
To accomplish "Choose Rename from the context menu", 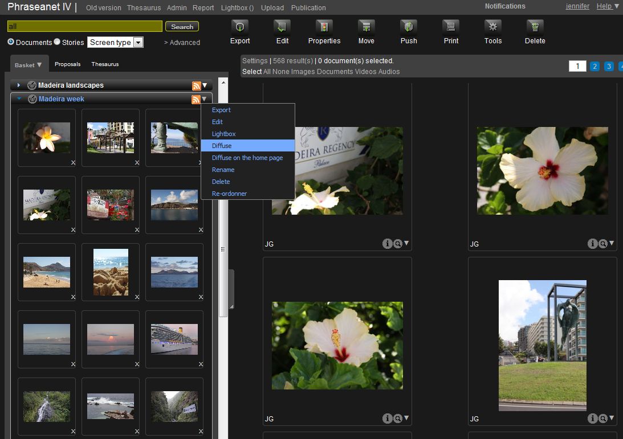I will point(223,170).
